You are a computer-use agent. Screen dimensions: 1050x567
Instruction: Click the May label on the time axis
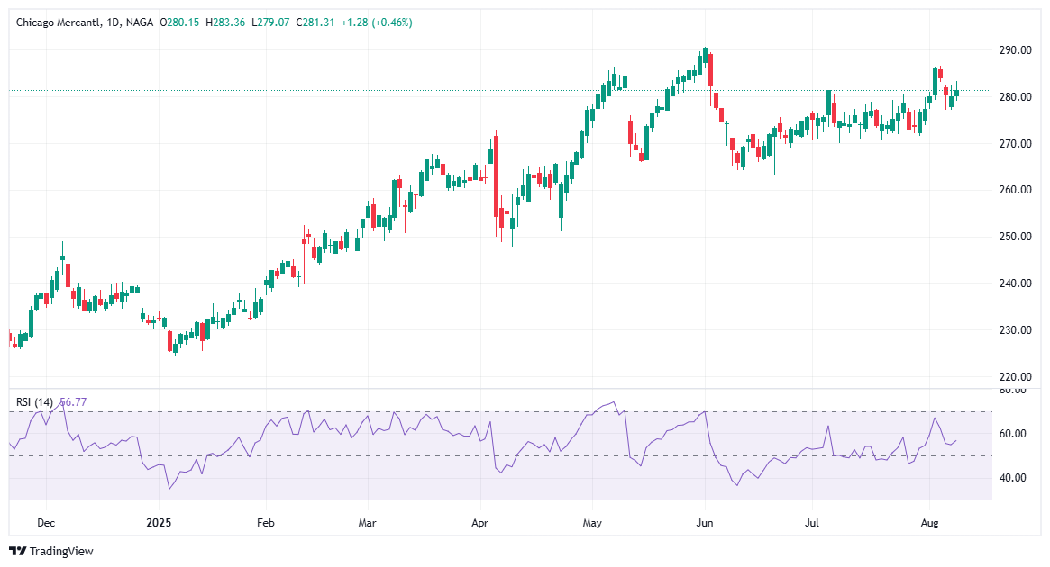click(592, 521)
